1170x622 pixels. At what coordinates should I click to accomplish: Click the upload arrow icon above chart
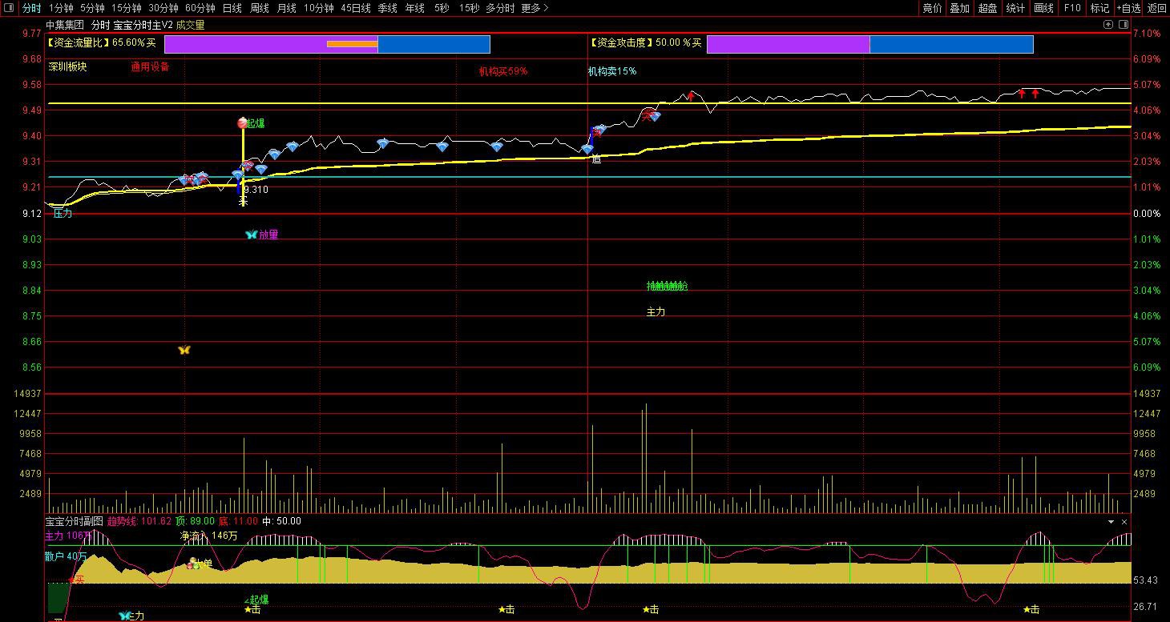point(1109,25)
